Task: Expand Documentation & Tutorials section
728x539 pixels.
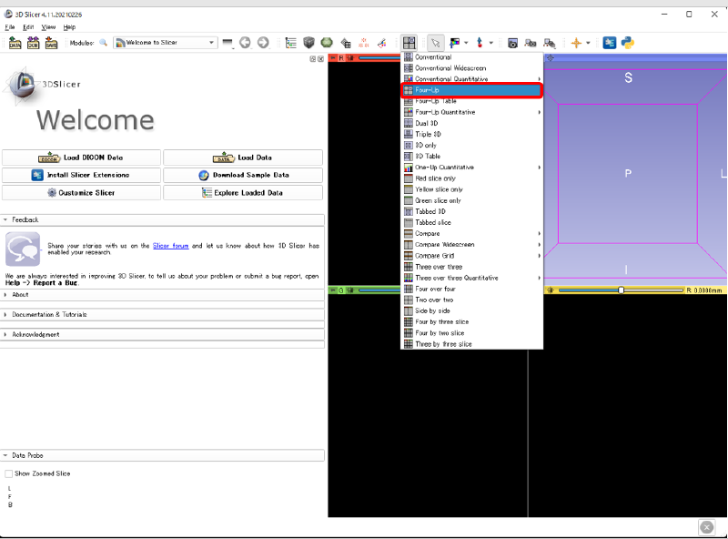Action: point(49,314)
